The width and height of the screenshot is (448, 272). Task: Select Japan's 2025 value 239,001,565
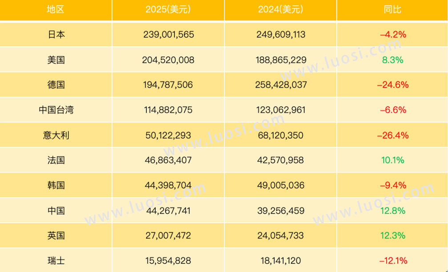point(168,34)
